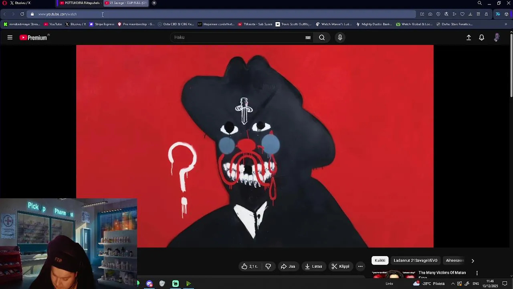Image resolution: width=513 pixels, height=289 pixels.
Task: Open Opera easy setup sliders icon
Action: point(478,14)
